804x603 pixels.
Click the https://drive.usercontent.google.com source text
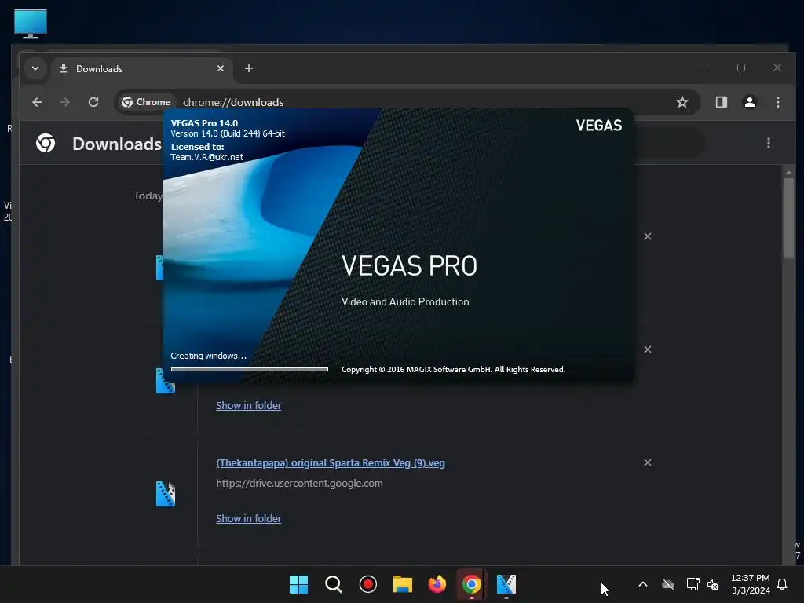click(299, 483)
